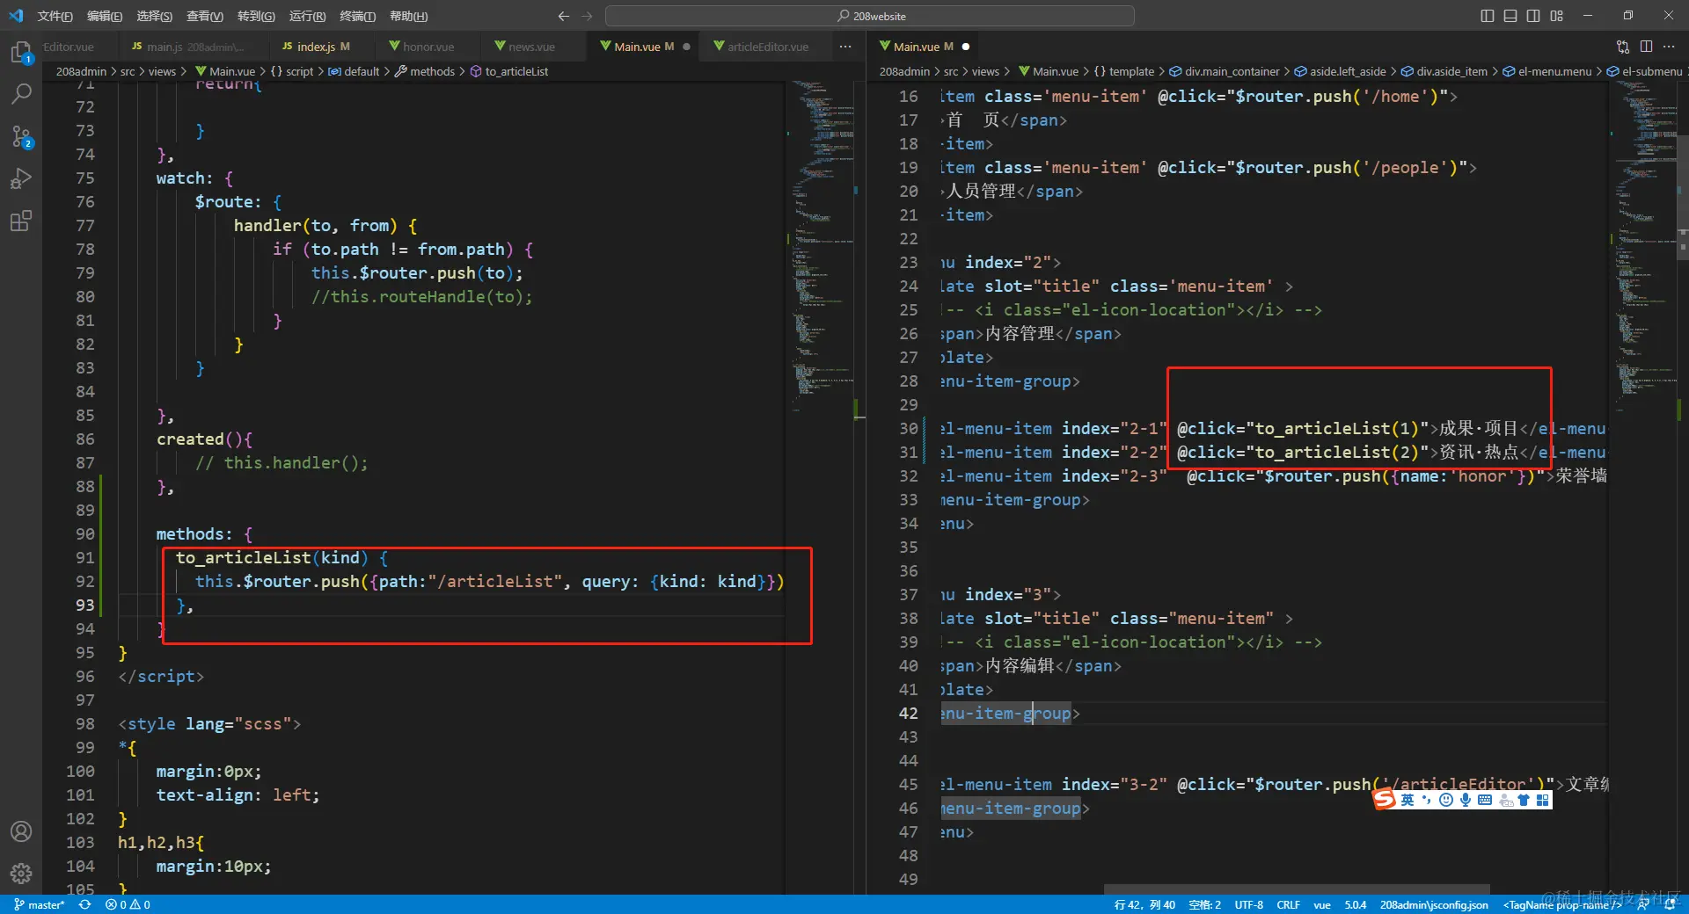Click the 行 42, 列 40 cursor position indicator
1689x914 pixels.
[x=1144, y=904]
